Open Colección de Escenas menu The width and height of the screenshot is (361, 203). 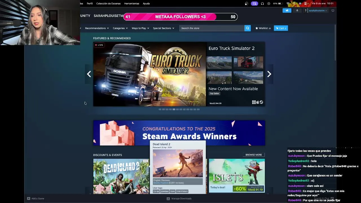(108, 4)
